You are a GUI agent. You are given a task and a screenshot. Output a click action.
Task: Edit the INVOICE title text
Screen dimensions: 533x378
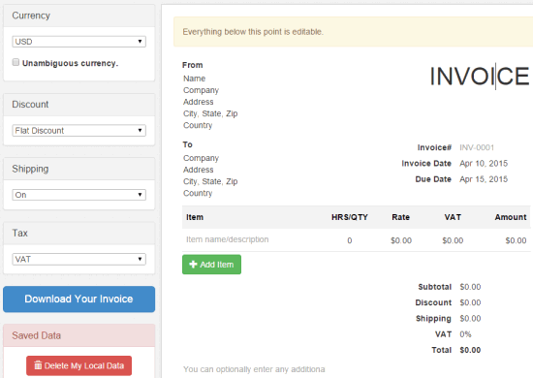coord(480,77)
